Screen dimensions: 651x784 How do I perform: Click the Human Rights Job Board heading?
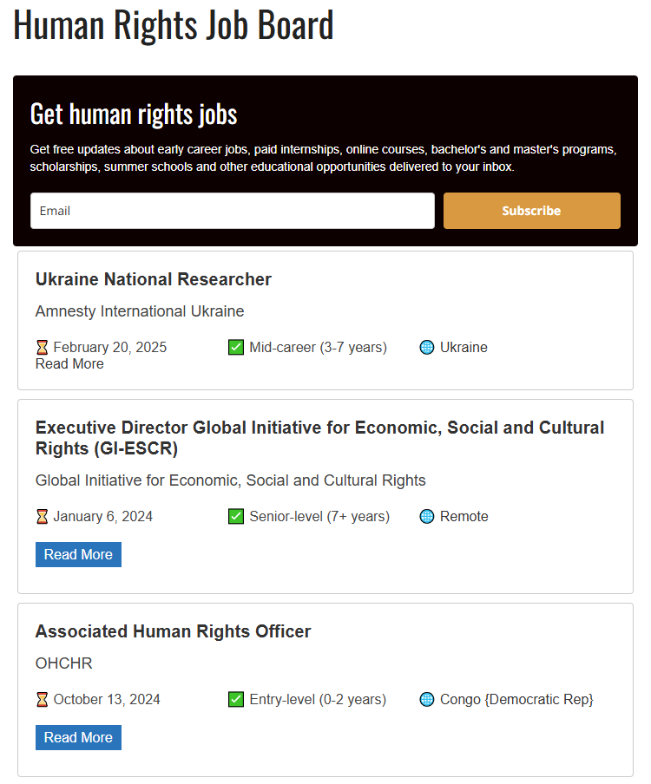pyautogui.click(x=173, y=24)
